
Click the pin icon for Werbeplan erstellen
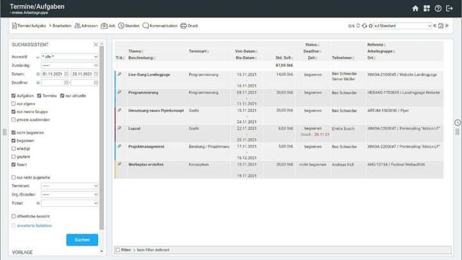point(119,164)
